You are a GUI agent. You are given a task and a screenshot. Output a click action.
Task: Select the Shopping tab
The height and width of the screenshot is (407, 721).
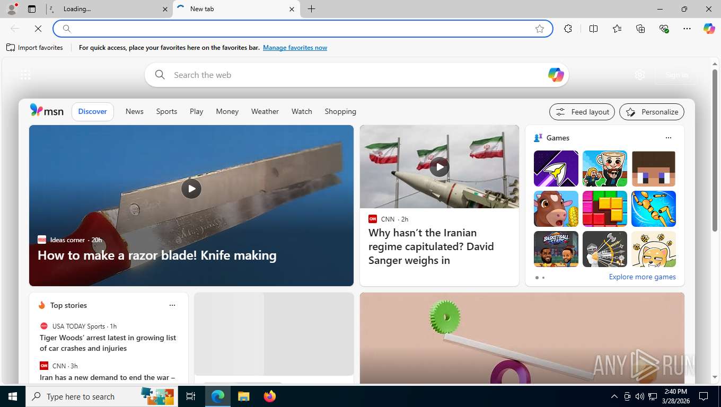point(340,111)
